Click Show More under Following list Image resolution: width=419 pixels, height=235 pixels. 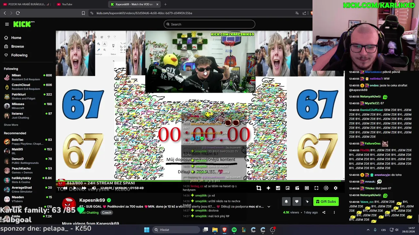click(11, 125)
